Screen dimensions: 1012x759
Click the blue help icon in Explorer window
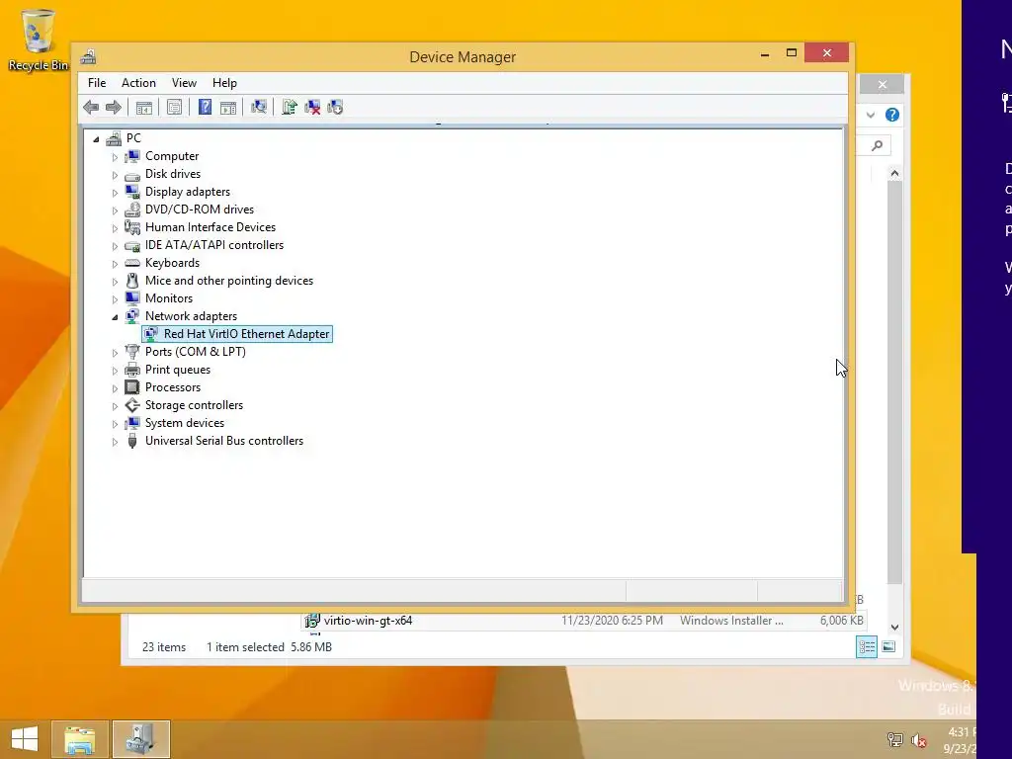892,115
